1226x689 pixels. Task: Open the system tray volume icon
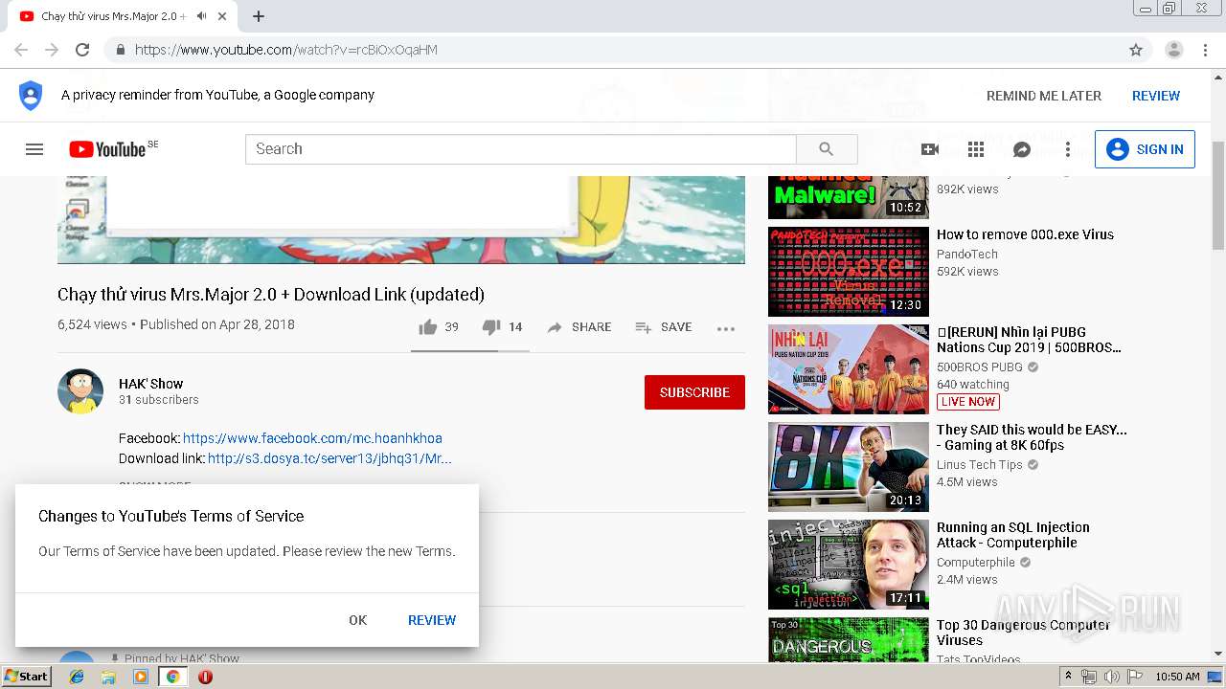pyautogui.click(x=1112, y=677)
